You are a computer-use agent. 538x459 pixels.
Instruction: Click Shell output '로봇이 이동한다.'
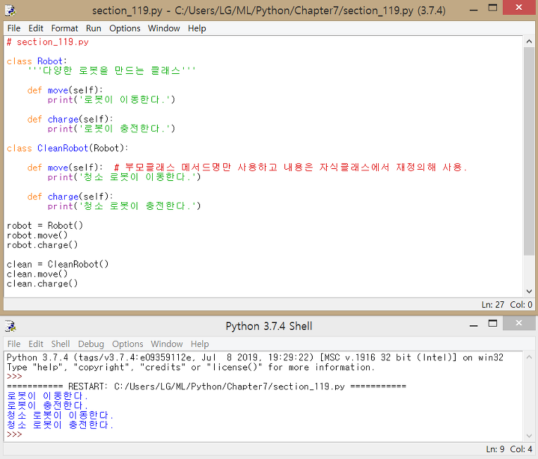[x=47, y=396]
